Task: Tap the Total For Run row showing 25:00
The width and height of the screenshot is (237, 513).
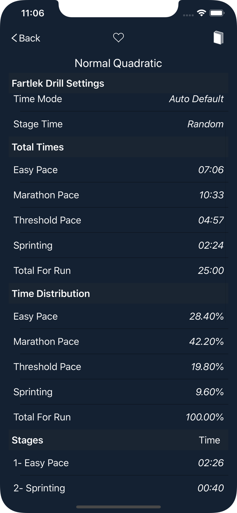Action: [x=118, y=271]
